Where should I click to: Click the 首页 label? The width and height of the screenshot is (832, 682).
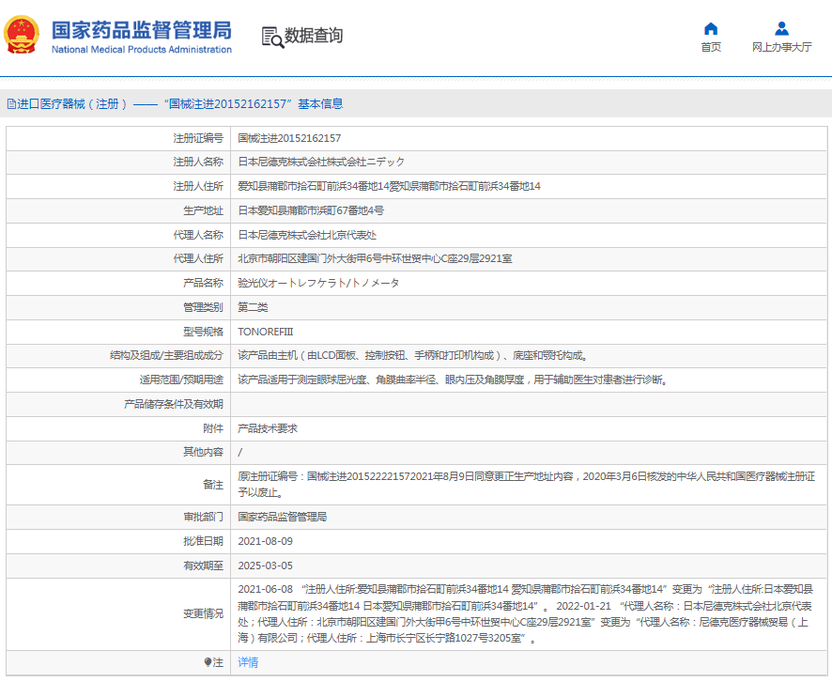(711, 47)
